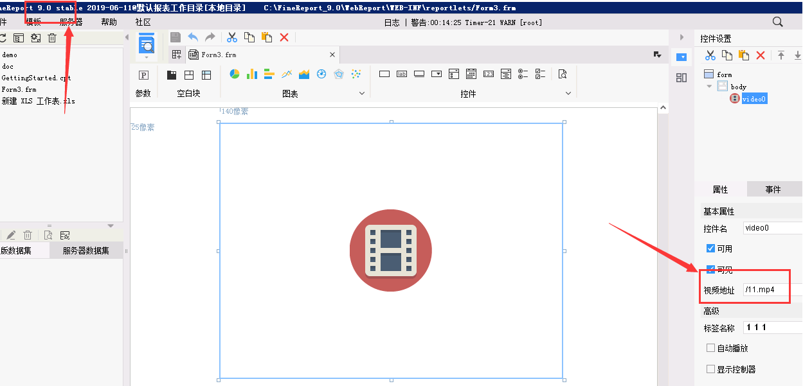Select the date calendar widget icon
This screenshot has width=803, height=386.
click(x=471, y=74)
